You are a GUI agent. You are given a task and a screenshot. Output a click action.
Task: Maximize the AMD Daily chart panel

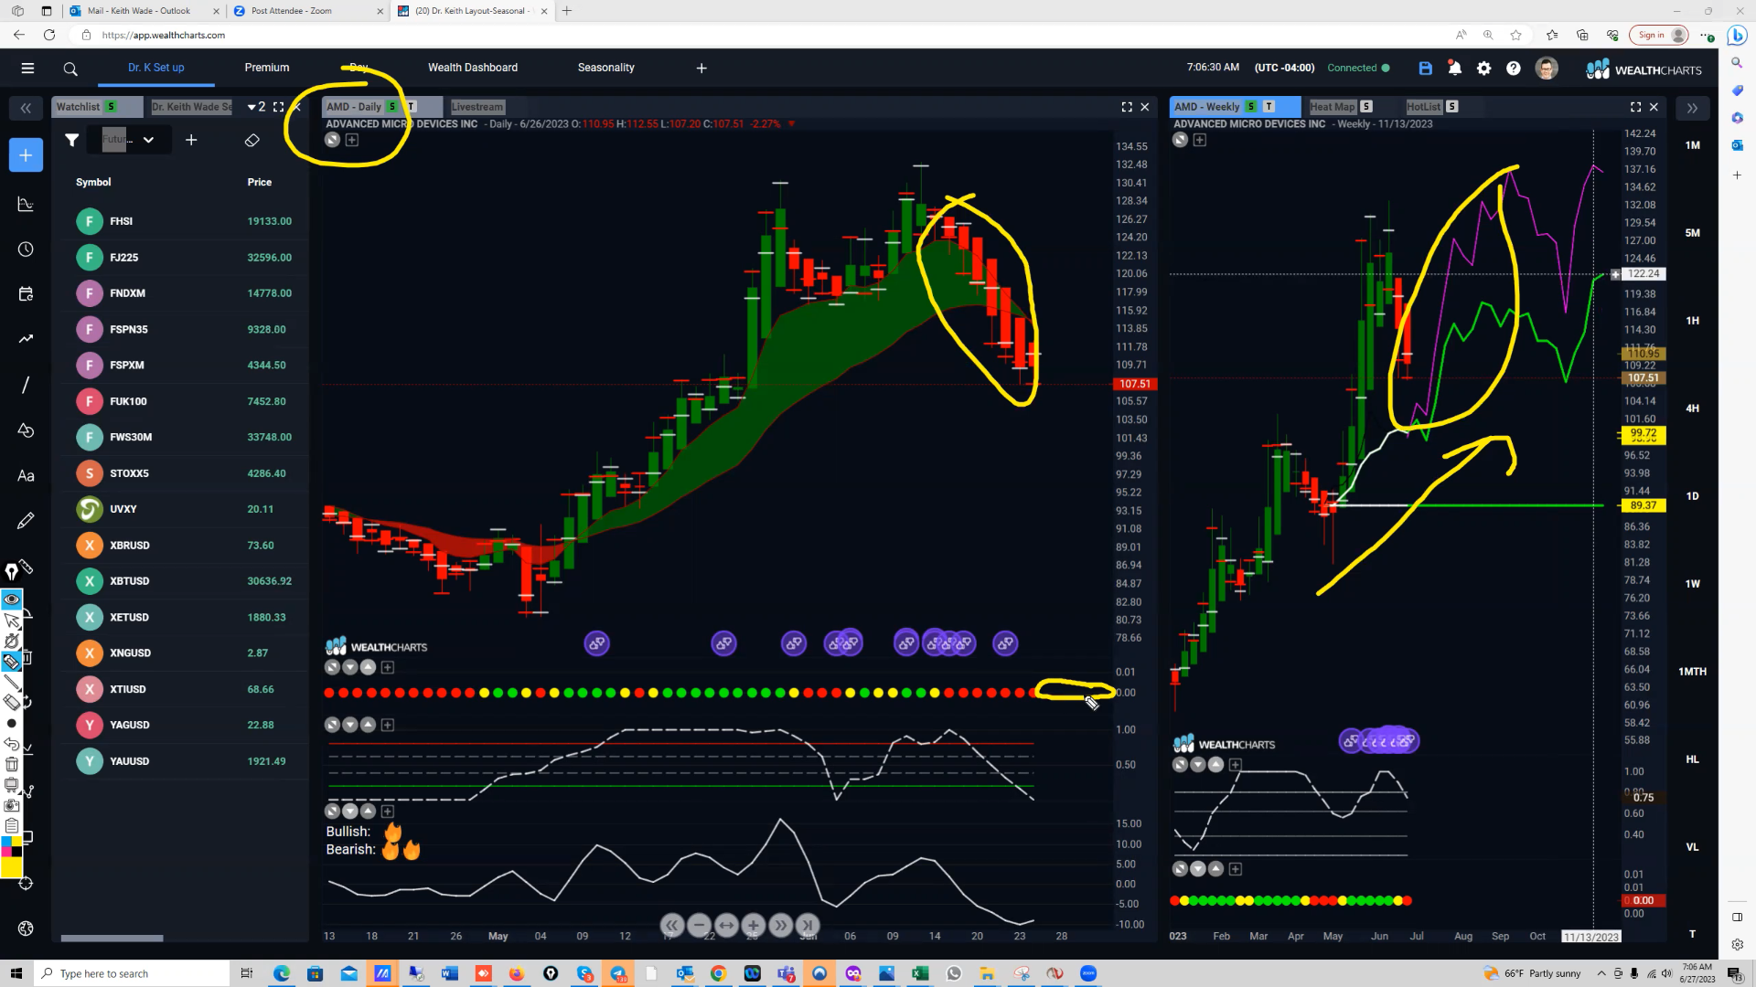[x=1127, y=107]
